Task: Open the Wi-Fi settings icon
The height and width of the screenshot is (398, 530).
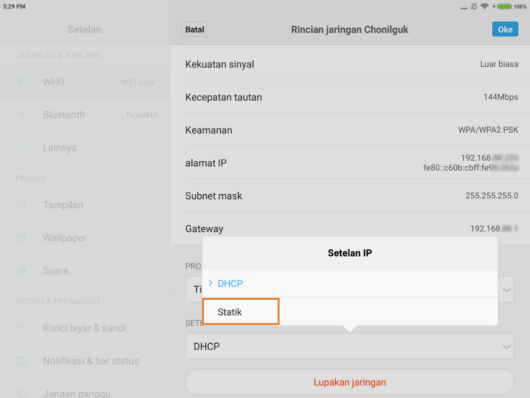Action: tap(22, 82)
